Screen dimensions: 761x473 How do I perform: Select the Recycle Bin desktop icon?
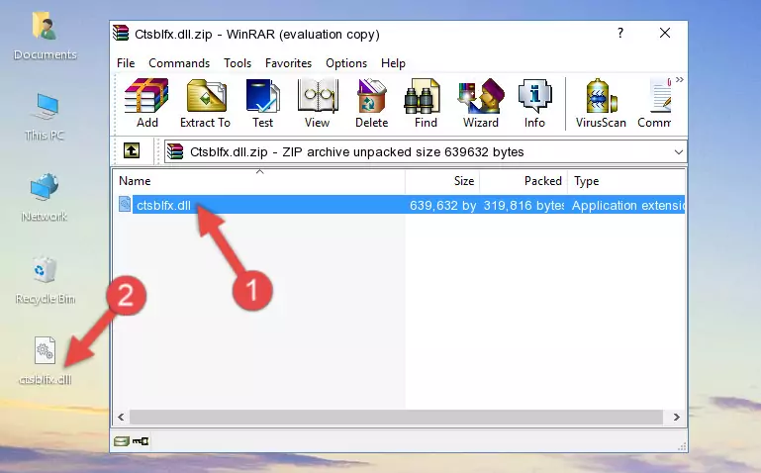[45, 280]
